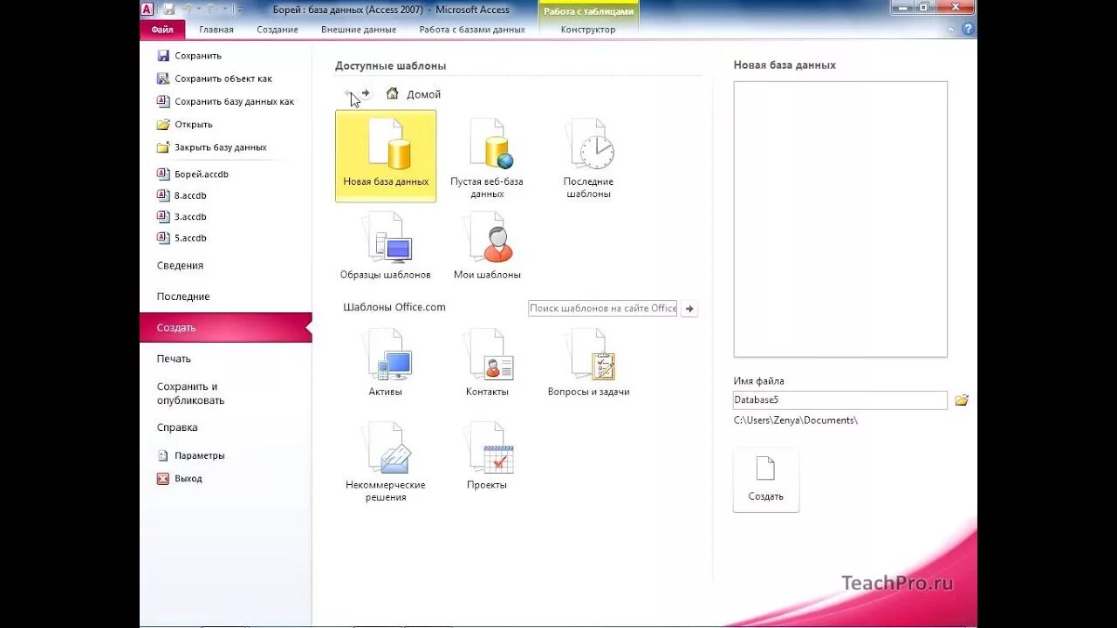
Task: Click the Имя файла input field
Action: (840, 400)
